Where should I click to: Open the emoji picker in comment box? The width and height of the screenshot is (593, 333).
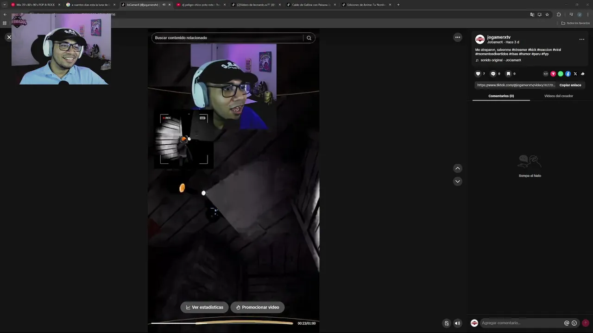574,323
